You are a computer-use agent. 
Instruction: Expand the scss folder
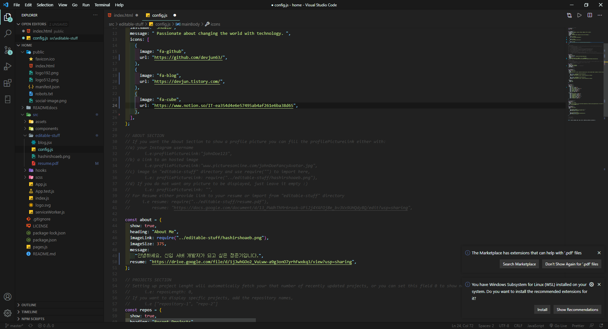click(25, 177)
